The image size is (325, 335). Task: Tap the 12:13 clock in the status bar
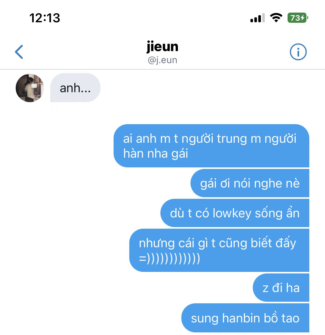[45, 18]
